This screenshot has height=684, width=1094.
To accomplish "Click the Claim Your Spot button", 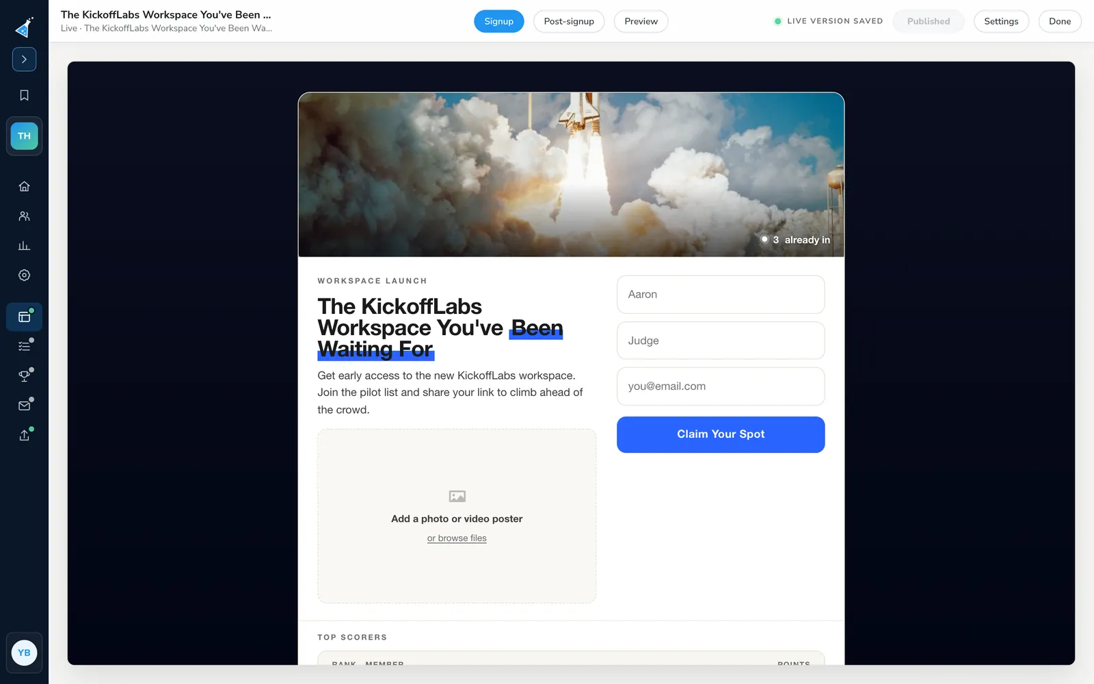I will pyautogui.click(x=721, y=434).
